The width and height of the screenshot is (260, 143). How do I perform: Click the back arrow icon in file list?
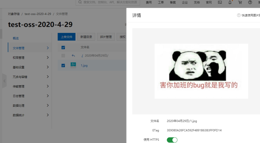[x=73, y=55]
